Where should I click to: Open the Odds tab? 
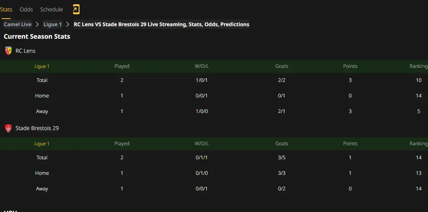26,9
